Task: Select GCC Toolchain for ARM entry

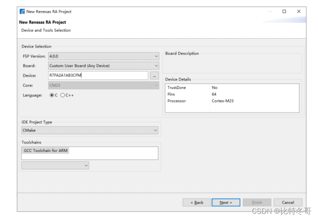Action: (x=46, y=150)
